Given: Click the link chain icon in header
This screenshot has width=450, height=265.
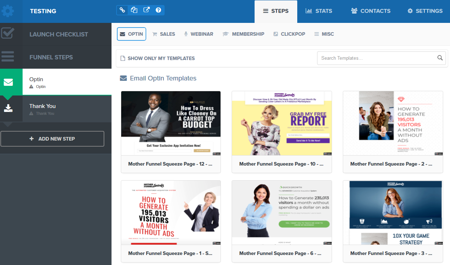Looking at the screenshot, I should (122, 10).
